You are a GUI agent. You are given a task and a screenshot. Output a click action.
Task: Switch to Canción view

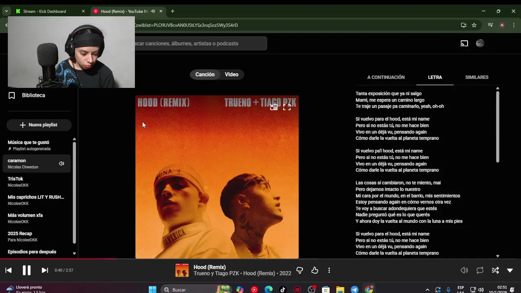205,74
